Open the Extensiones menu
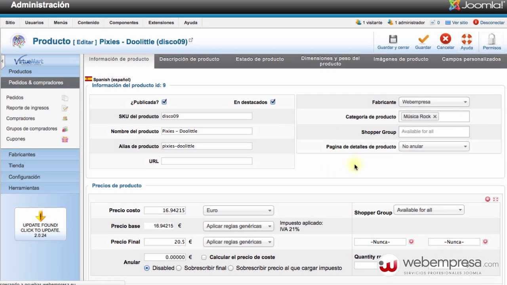This screenshot has width=507, height=285. pyautogui.click(x=161, y=23)
